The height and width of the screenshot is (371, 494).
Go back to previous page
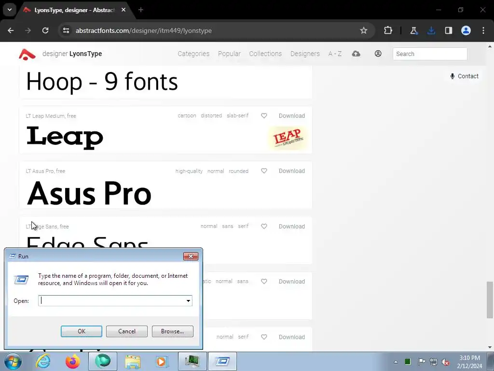(x=11, y=30)
